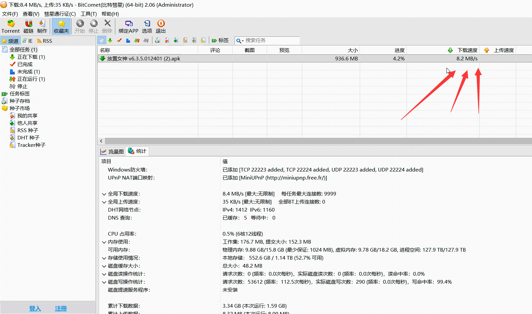Select 未完成 (1) tree item
Viewport: 532px width, 314px height.
[x=29, y=72]
